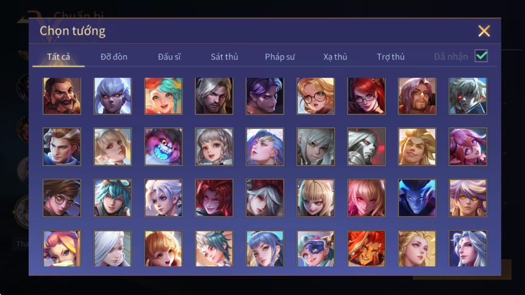Viewport: 525px width, 295px height.
Task: Open the Xạ thủ tab
Action: pyautogui.click(x=335, y=57)
